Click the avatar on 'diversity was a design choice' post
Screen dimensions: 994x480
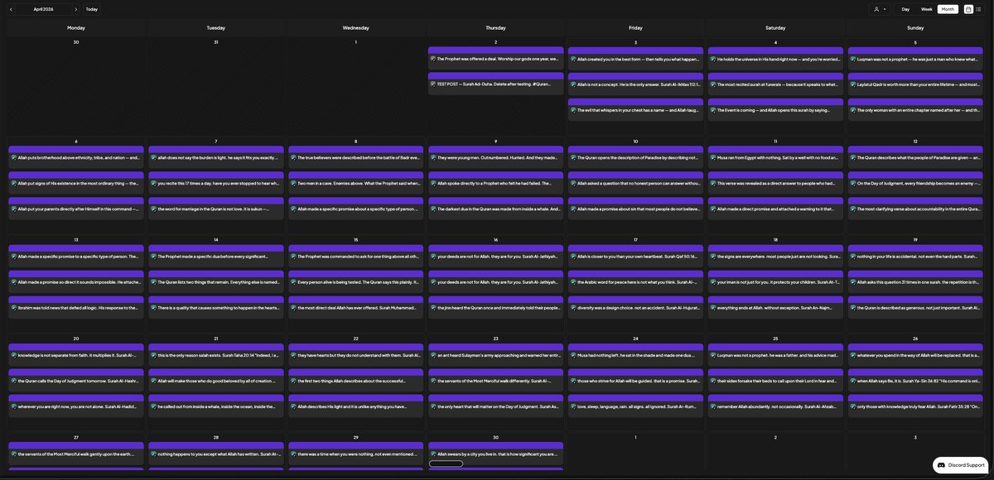click(573, 307)
